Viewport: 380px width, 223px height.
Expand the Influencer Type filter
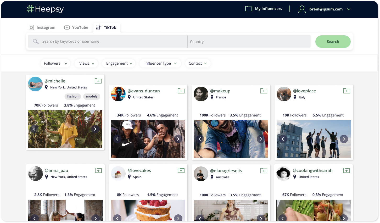[x=160, y=63]
